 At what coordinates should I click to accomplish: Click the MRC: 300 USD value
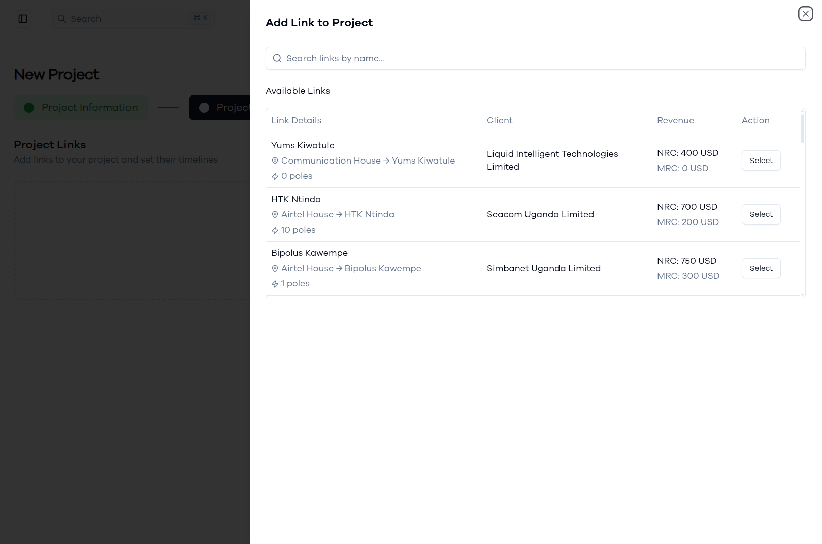(688, 276)
